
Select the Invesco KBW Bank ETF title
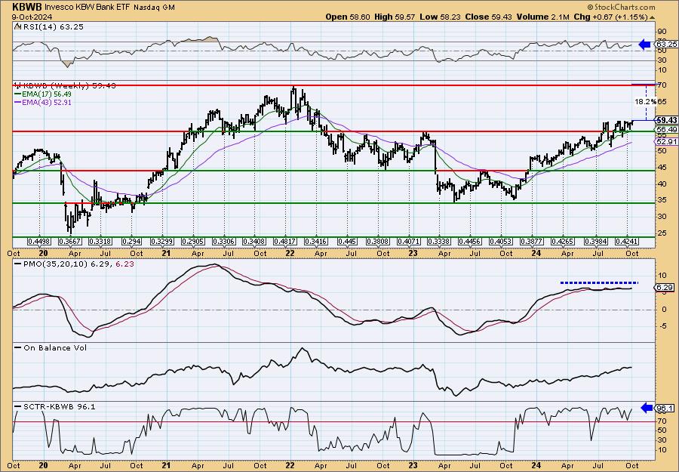(x=87, y=8)
